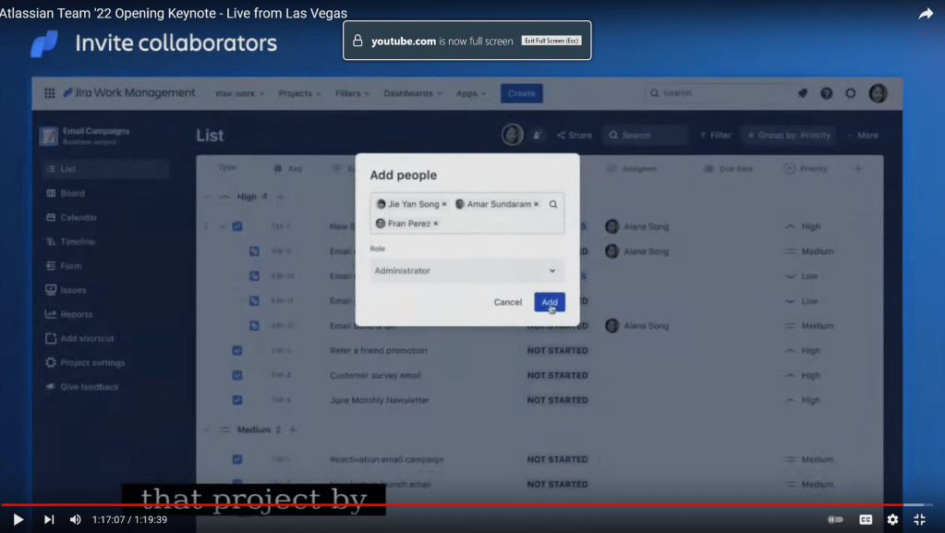Click the magnifier icon in Add people field
The width and height of the screenshot is (945, 533).
point(553,204)
